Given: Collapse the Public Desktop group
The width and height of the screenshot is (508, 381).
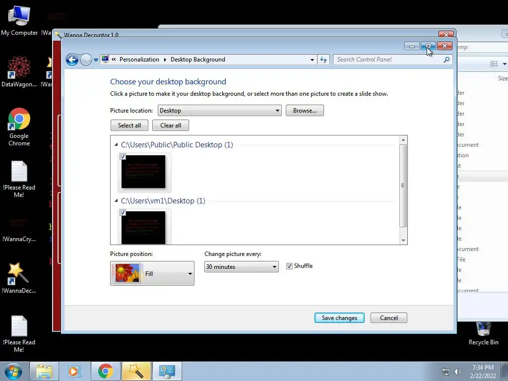Looking at the screenshot, I should [x=116, y=145].
